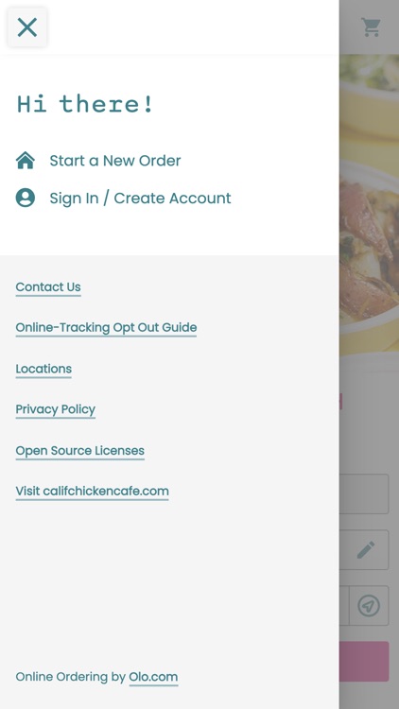Click the text field left of the locate arrow
The height and width of the screenshot is (709, 399).
(x=344, y=605)
